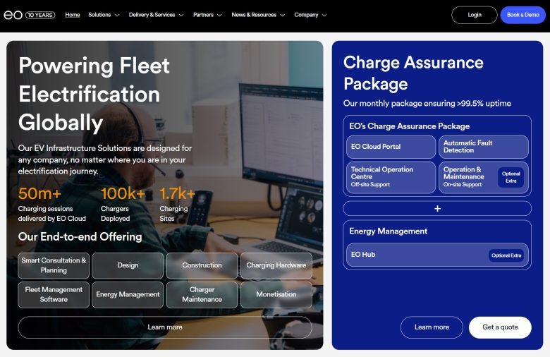Click the Get a quote button

pyautogui.click(x=500, y=327)
